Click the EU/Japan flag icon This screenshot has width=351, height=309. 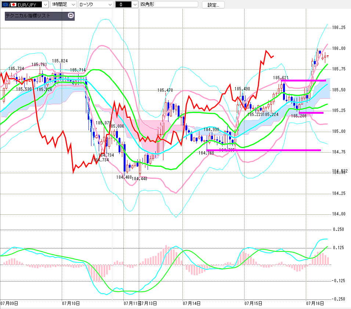[9, 4]
